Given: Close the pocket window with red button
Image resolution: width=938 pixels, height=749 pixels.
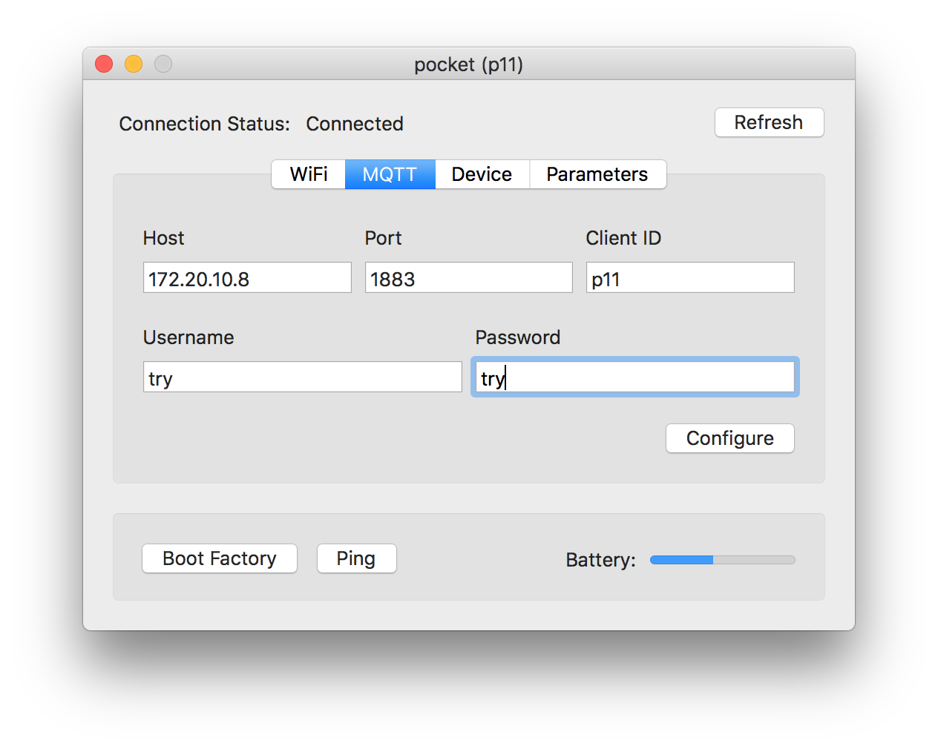Looking at the screenshot, I should click(104, 65).
